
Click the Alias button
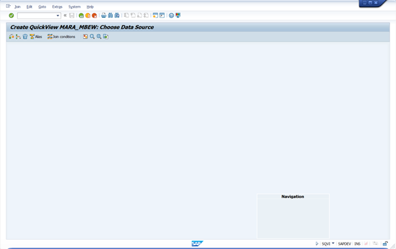click(x=36, y=37)
